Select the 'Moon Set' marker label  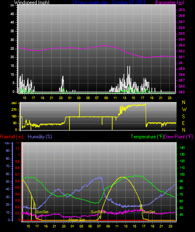coord(77,220)
